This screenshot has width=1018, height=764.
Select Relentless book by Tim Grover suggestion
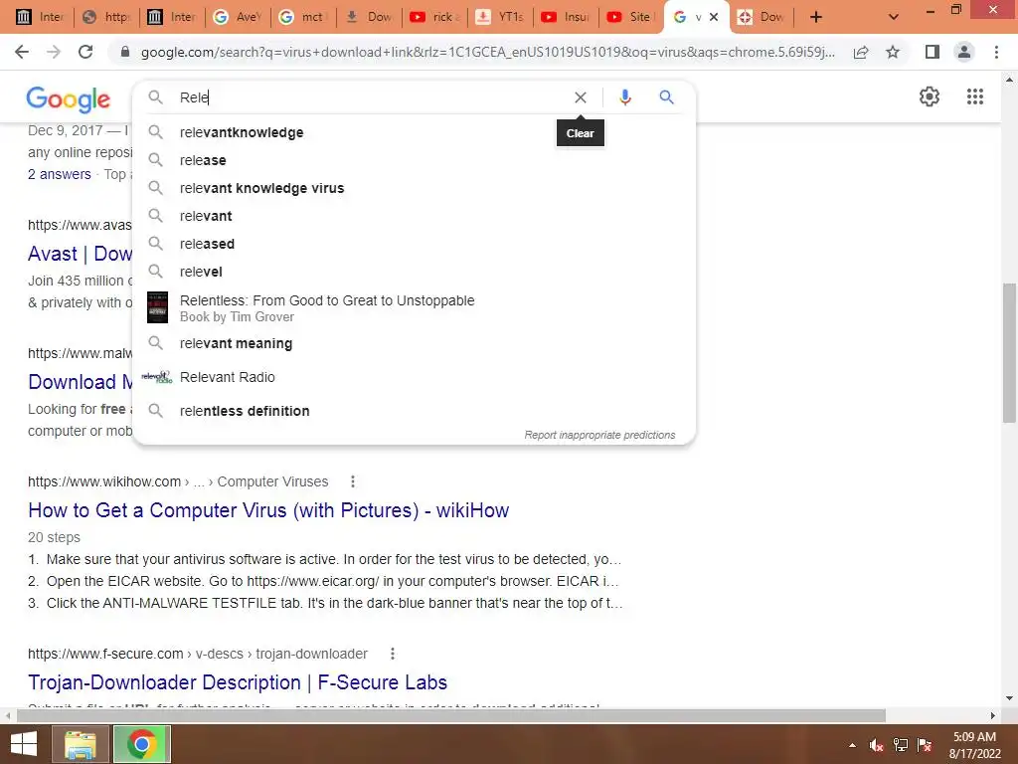pos(414,308)
